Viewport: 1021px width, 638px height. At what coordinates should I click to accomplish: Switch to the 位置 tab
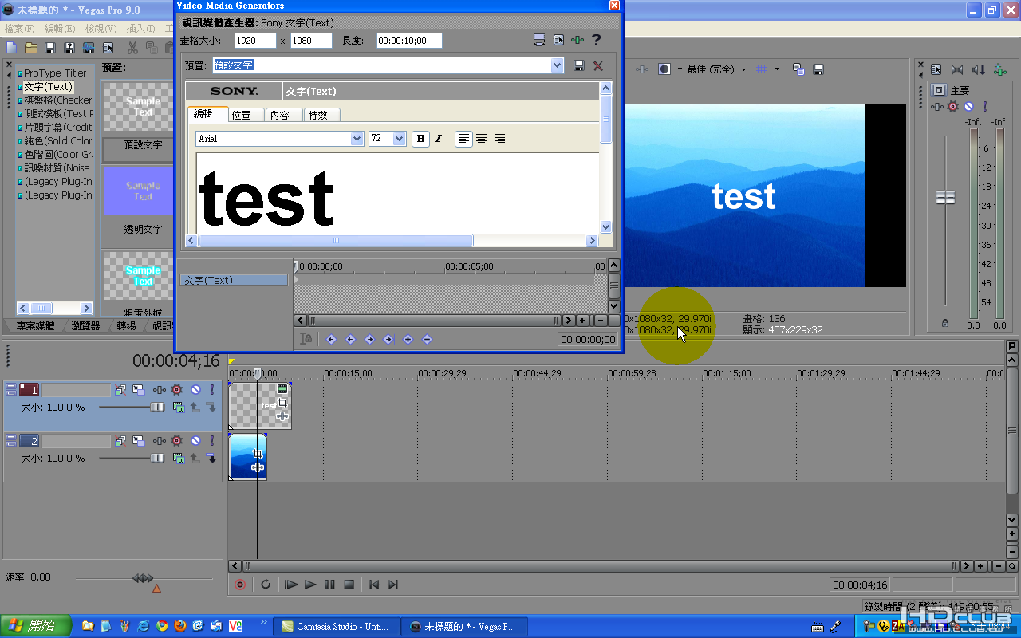point(246,115)
